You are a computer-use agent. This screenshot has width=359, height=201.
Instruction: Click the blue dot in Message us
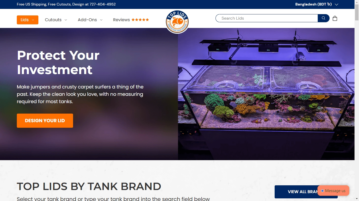click(322, 191)
